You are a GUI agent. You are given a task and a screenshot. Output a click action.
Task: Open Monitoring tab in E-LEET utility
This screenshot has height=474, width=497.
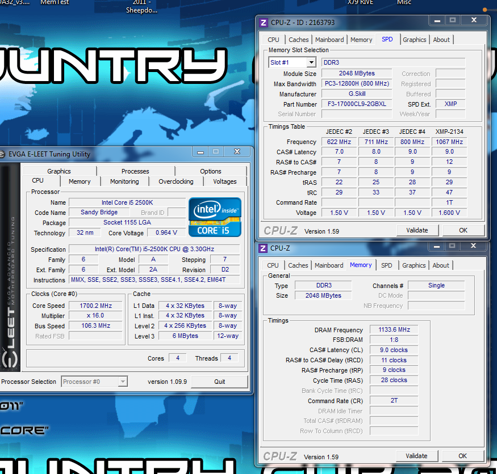[124, 181]
